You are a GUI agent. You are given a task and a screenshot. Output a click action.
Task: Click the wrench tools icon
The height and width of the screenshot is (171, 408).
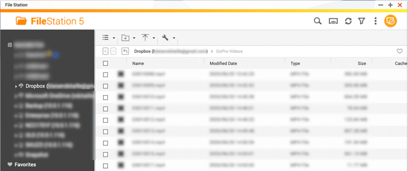click(x=165, y=38)
